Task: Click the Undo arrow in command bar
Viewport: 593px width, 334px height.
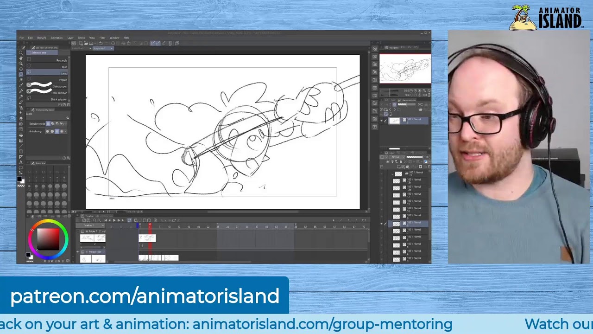Action: coord(101,43)
